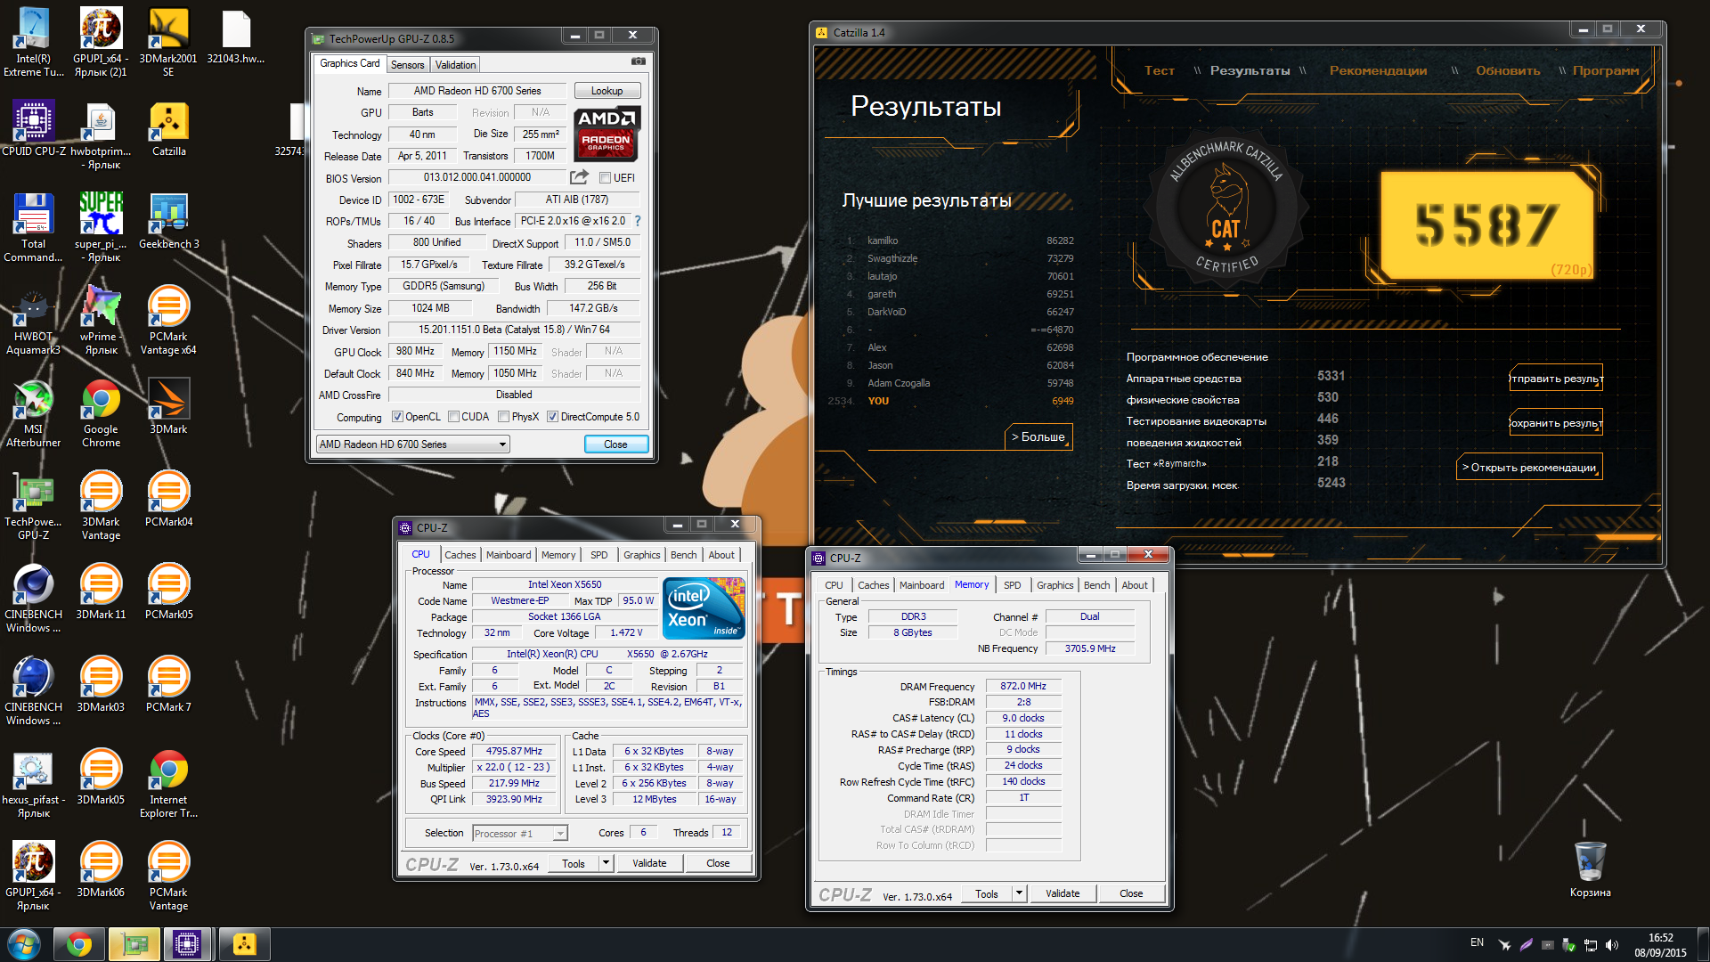Click Открыть рекомендации in Catzilla
Image resolution: width=1710 pixels, height=962 pixels.
tap(1529, 468)
